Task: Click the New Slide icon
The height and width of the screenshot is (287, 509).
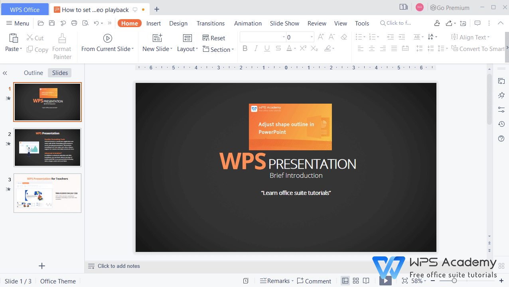Action: [x=158, y=38]
